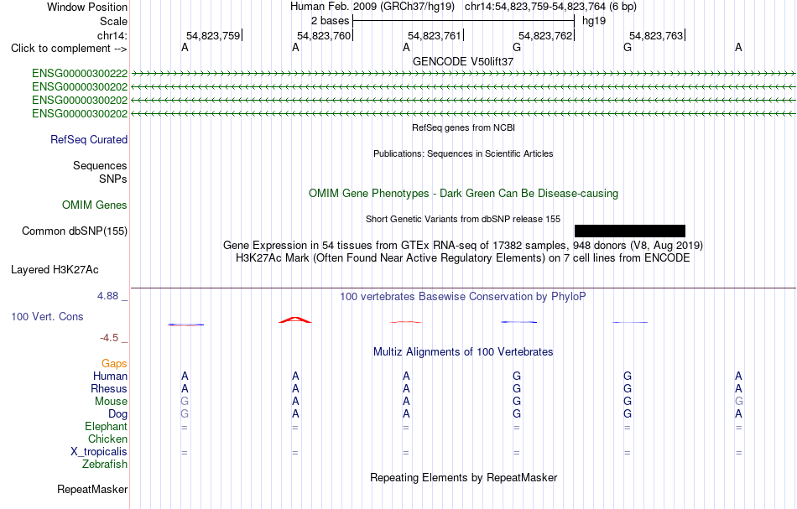
Task: Click the H3K27Ac Mark track title
Action: coord(463,258)
